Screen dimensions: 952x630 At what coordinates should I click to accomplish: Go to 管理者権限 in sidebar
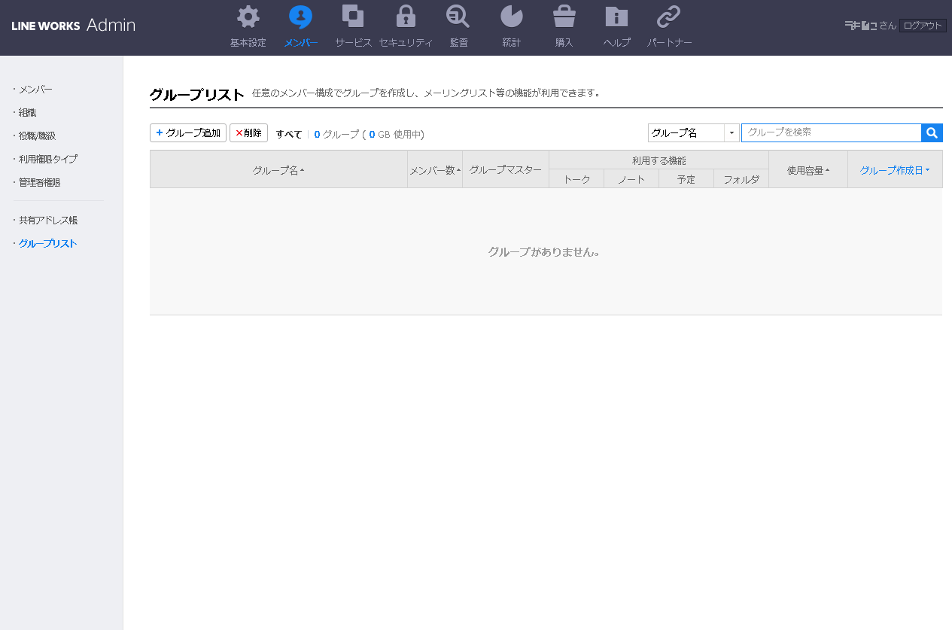click(39, 183)
